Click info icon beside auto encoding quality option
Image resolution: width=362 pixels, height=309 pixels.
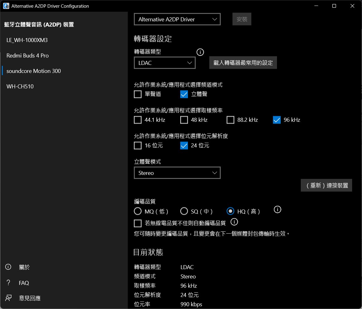tap(234, 222)
